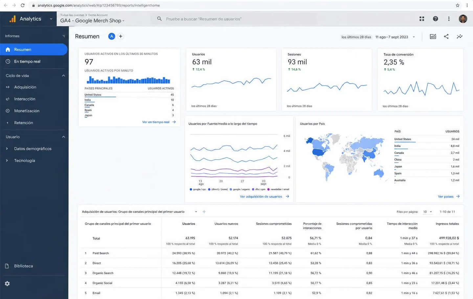Add a table dimension with plus icon

coord(204,212)
